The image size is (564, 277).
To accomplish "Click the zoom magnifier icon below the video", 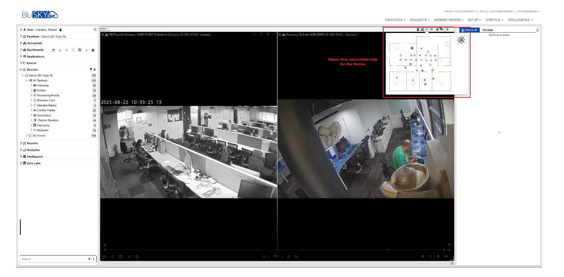I will 137,257.
